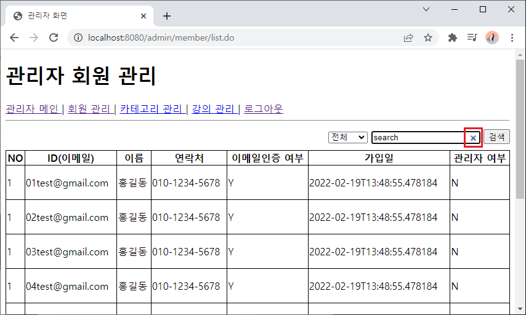
Task: Click the page vertical scrollbar thumb
Action: (520, 129)
